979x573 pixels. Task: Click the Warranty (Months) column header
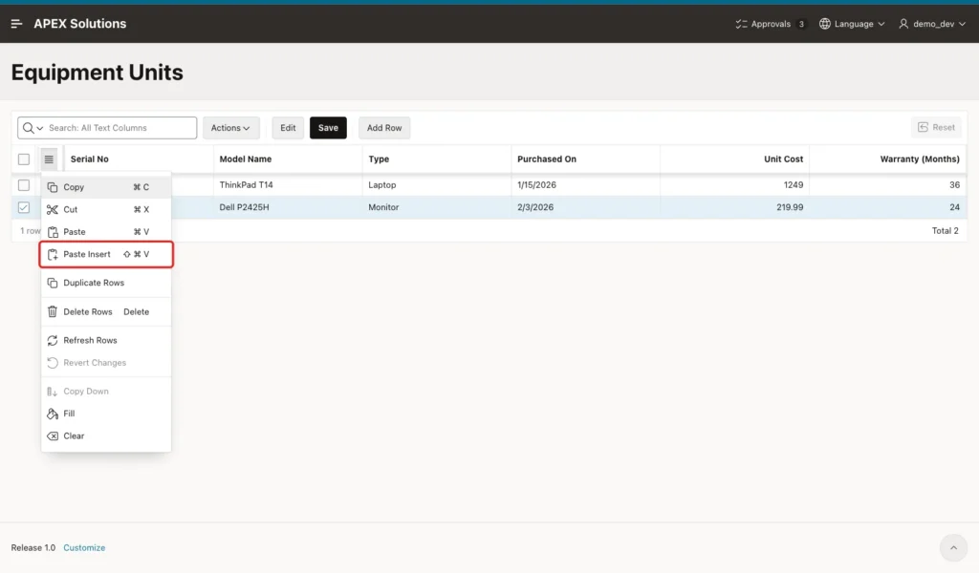click(x=888, y=159)
